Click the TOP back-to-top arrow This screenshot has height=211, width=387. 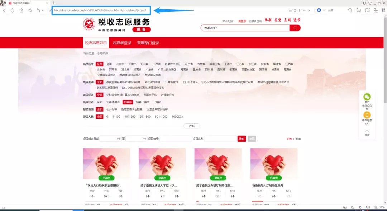[x=367, y=131]
